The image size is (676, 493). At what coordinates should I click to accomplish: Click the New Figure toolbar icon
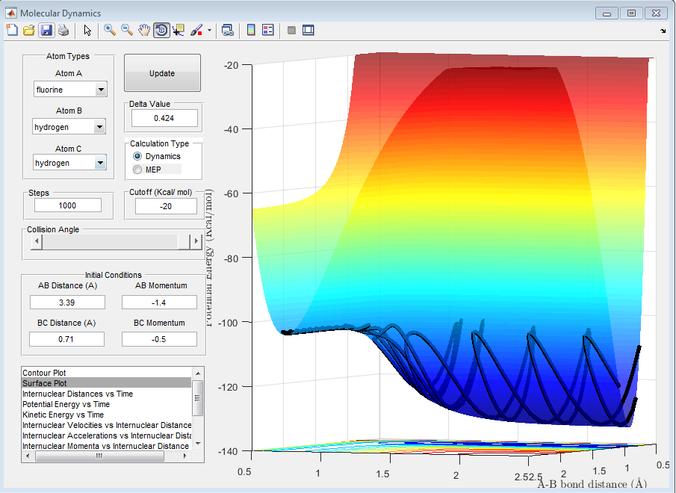coord(12,30)
